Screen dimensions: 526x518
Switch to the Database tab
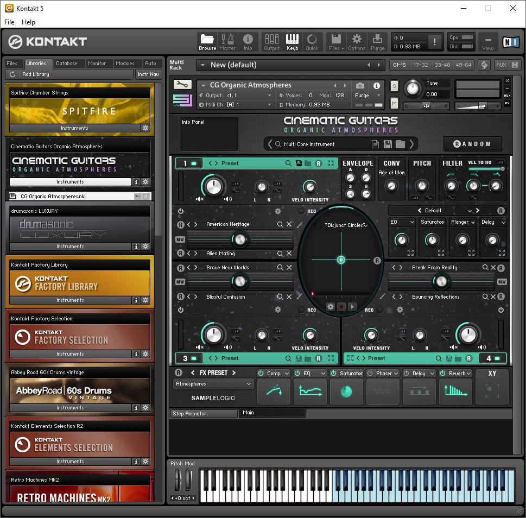66,64
